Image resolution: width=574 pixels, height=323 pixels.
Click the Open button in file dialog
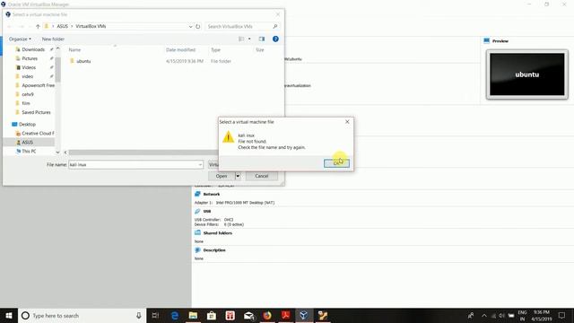(222, 176)
